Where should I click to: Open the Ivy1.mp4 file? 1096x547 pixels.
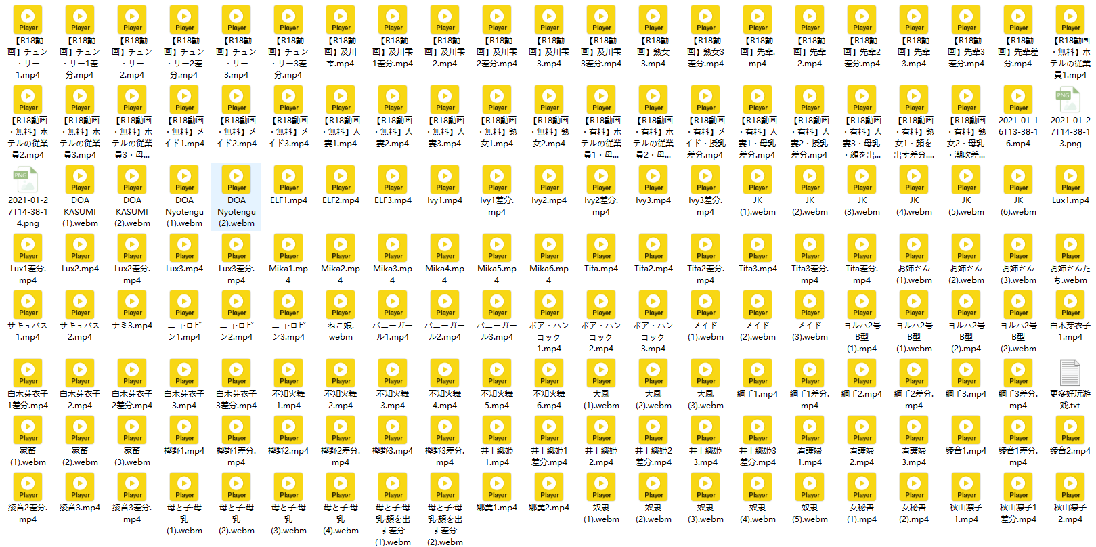pos(445,179)
